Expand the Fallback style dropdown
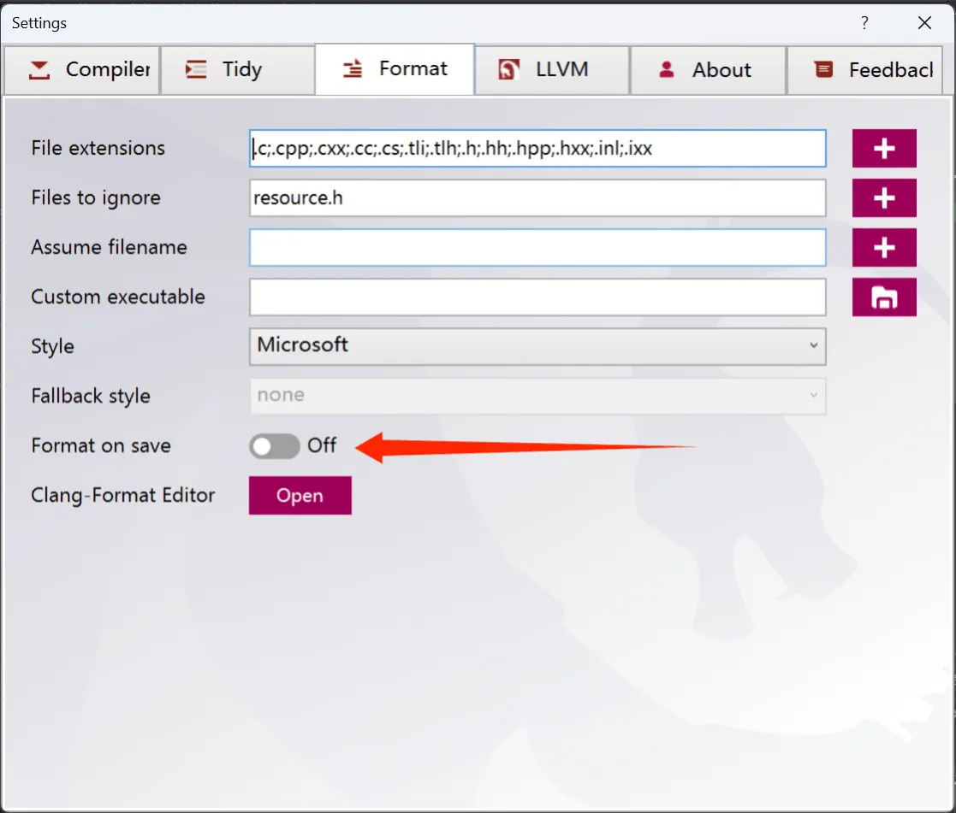 pos(537,396)
